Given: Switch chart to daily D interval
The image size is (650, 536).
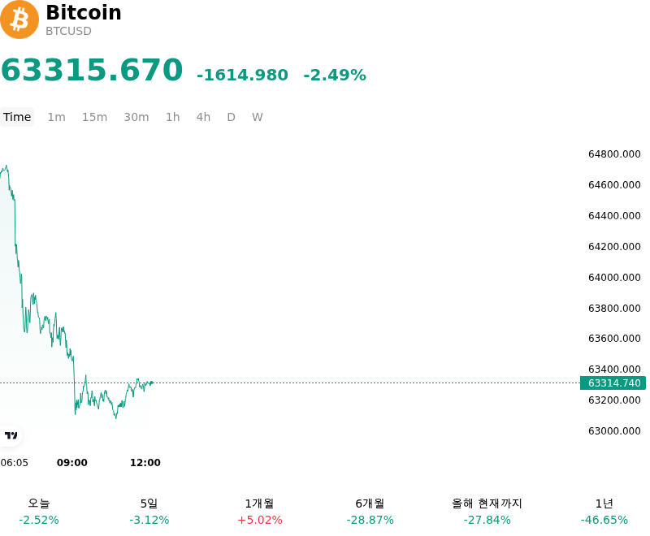Looking at the screenshot, I should (231, 117).
